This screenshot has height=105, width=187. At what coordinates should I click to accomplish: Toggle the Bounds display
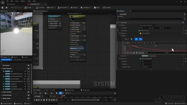point(51,8)
